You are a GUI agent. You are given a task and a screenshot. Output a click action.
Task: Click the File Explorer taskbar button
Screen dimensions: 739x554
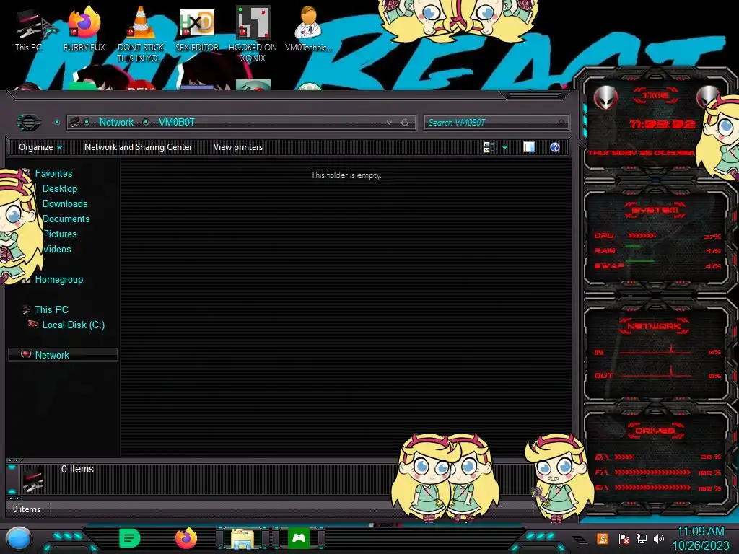coord(242,538)
